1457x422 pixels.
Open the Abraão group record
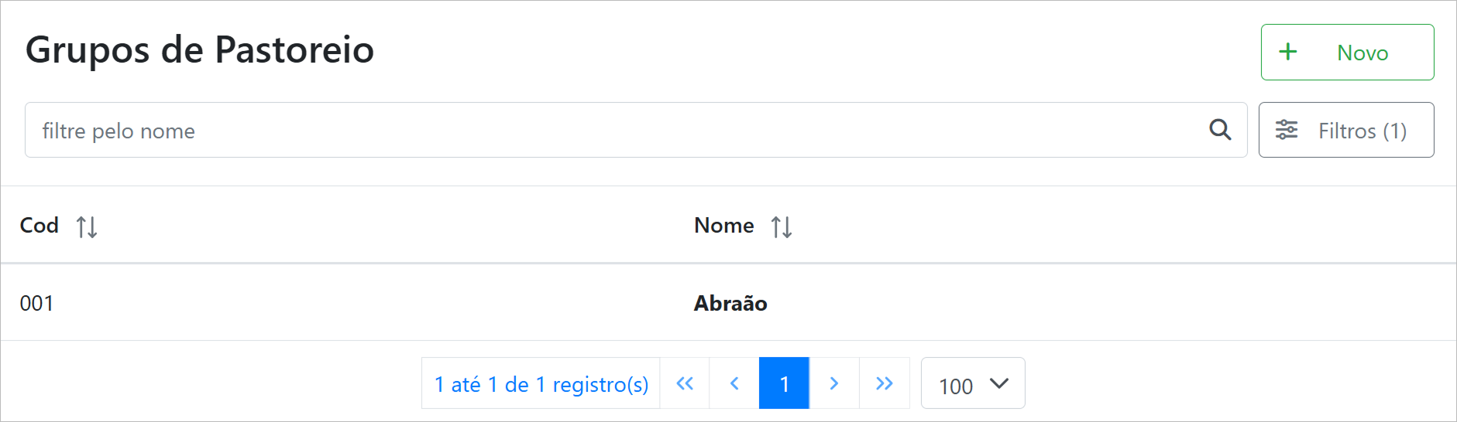[730, 303]
